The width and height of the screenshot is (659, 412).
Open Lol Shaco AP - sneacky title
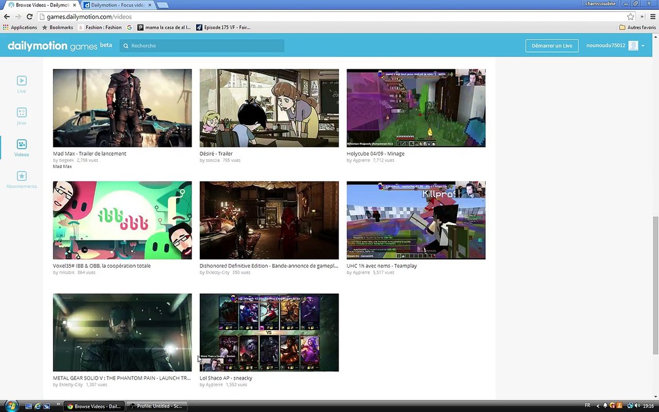pyautogui.click(x=226, y=378)
